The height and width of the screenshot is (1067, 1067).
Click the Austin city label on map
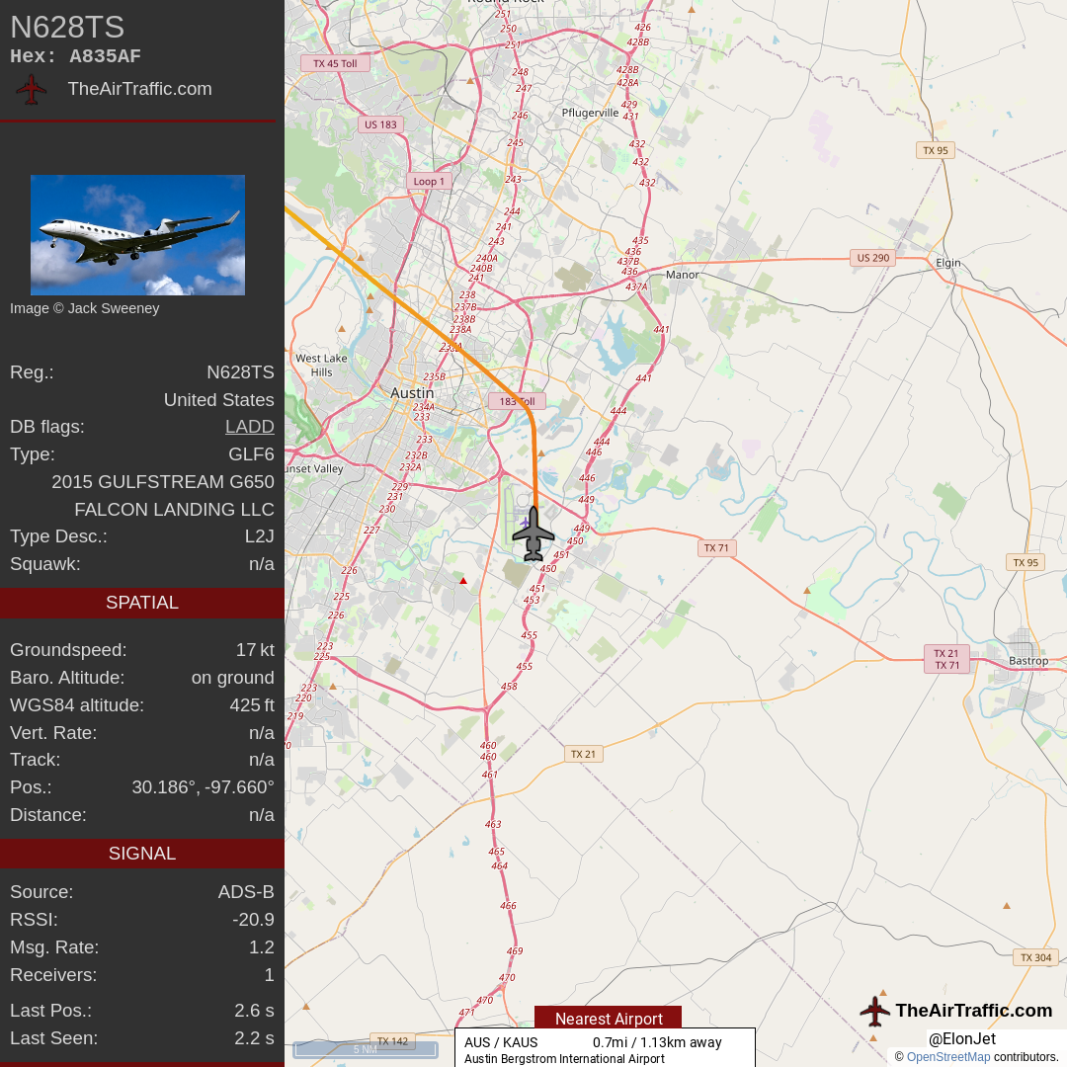(412, 392)
